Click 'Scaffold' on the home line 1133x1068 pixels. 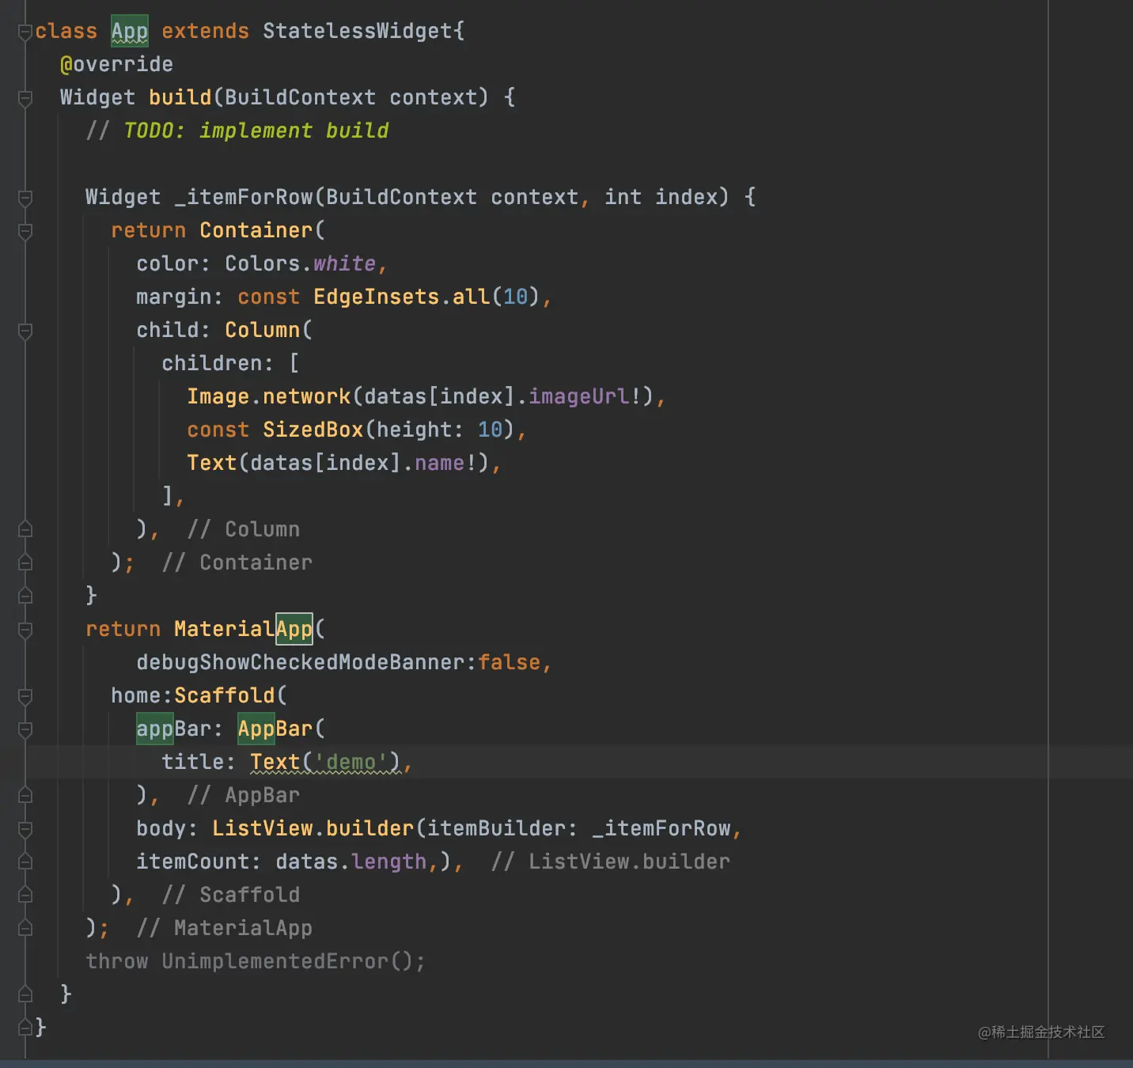pyautogui.click(x=225, y=696)
